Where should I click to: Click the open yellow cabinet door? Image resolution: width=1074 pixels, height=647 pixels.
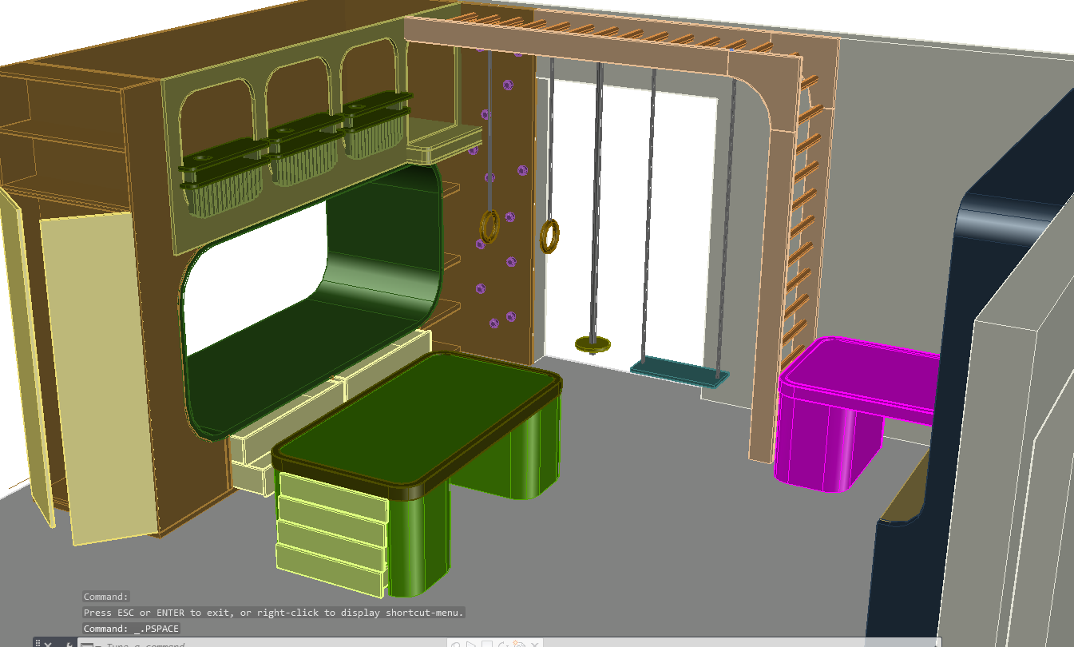[x=96, y=375]
